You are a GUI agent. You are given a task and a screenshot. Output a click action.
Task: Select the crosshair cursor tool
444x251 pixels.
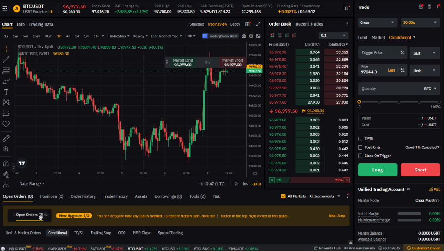tap(6, 49)
